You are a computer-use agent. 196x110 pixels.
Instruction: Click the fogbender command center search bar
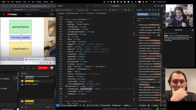point(115,6)
